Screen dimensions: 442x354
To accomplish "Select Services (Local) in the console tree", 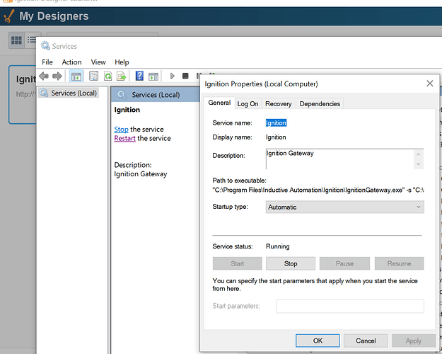I will [x=69, y=93].
